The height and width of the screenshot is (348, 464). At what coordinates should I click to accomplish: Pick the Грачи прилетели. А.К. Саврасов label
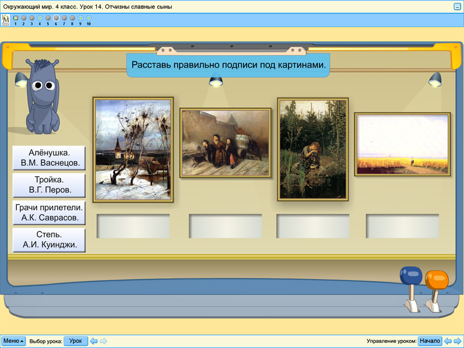[49, 212]
